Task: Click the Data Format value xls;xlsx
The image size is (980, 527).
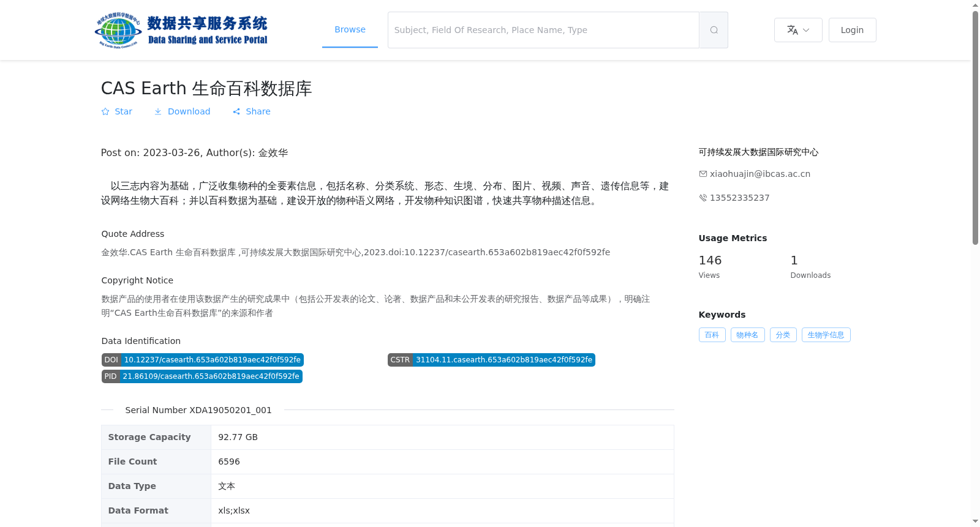Action: click(x=234, y=510)
